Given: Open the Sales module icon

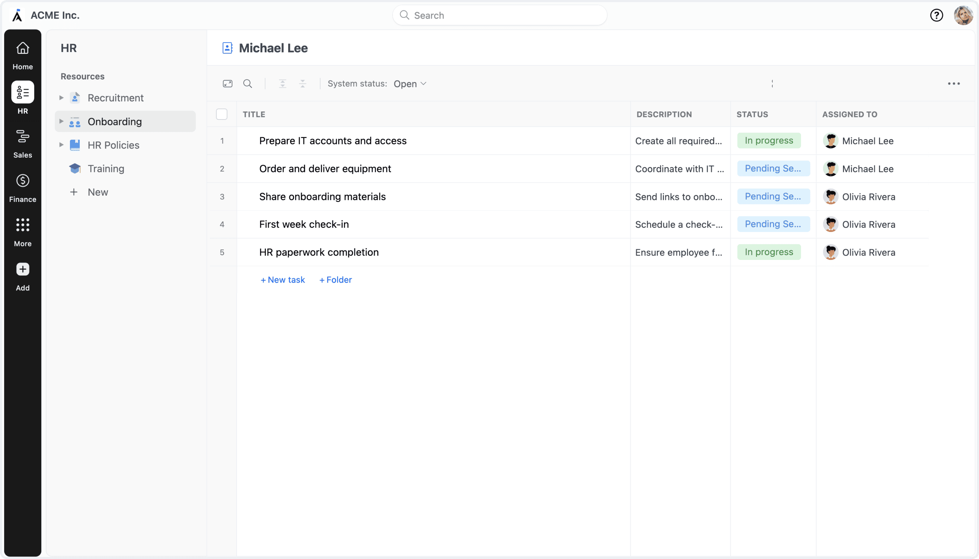Looking at the screenshot, I should pyautogui.click(x=23, y=143).
